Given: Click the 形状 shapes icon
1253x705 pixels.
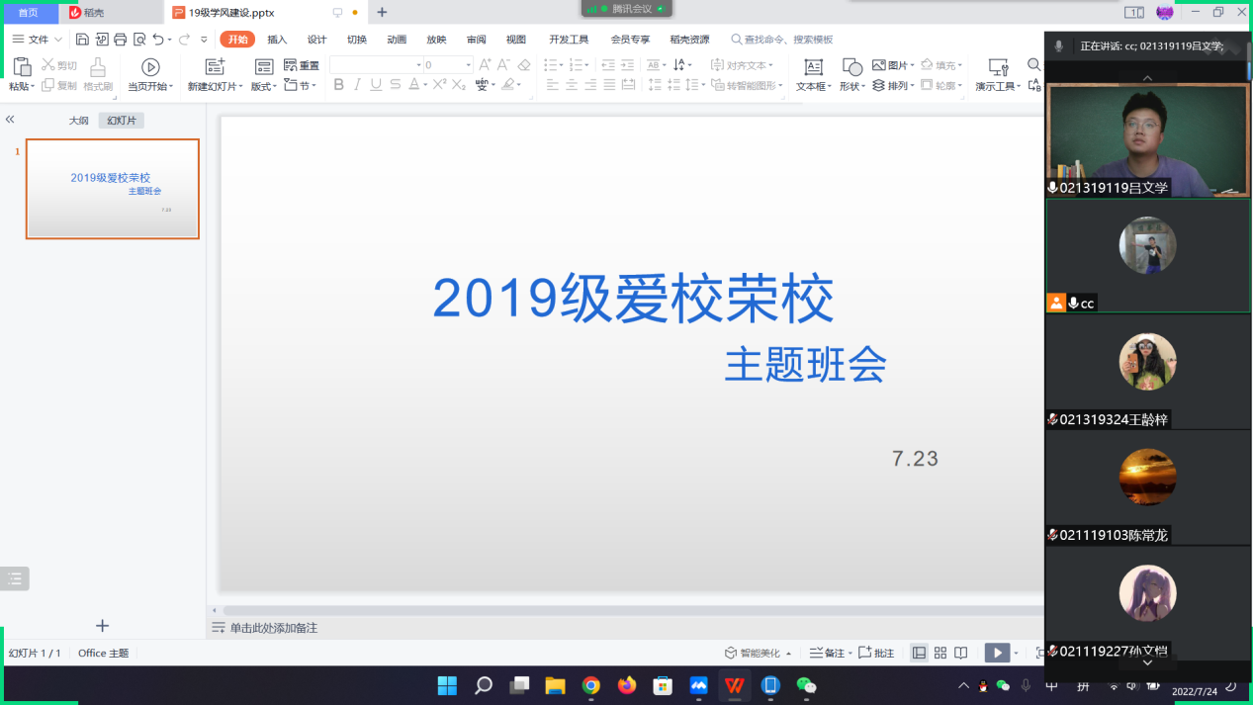Looking at the screenshot, I should [x=850, y=67].
